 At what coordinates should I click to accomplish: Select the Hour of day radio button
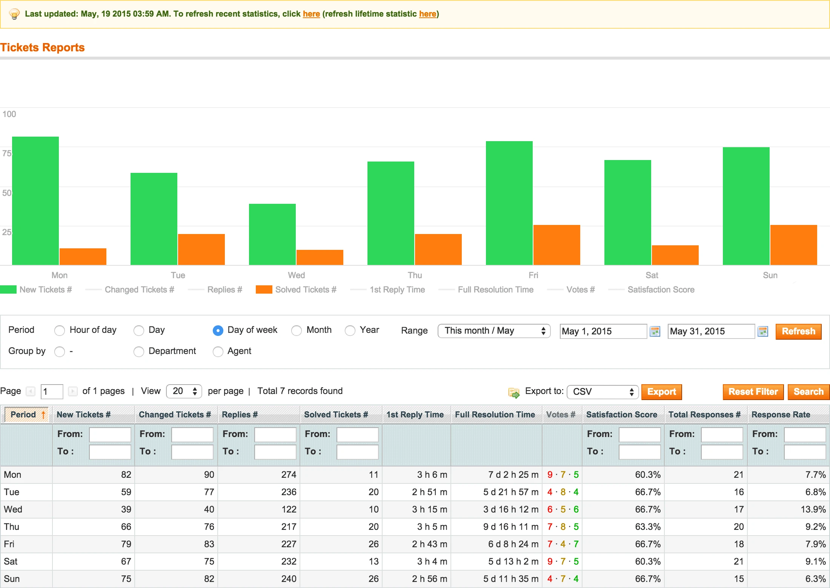(59, 331)
